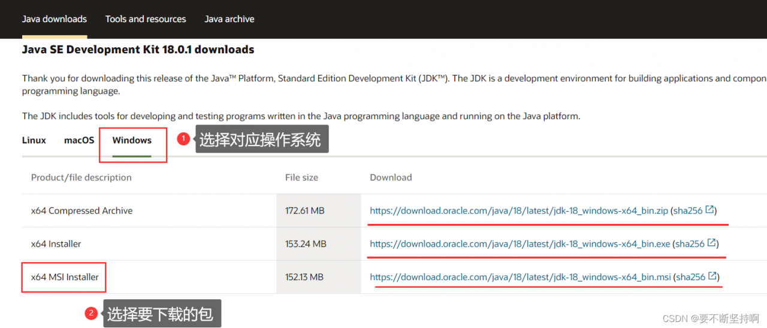
Task: Open the Java archive navigation item
Action: coord(230,19)
